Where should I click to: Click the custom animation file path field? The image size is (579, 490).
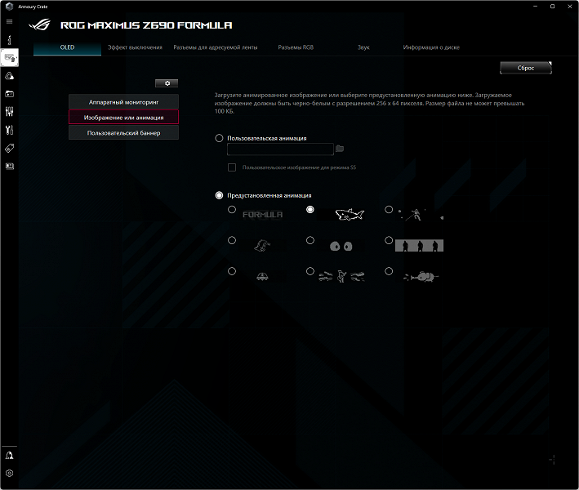[x=280, y=149]
